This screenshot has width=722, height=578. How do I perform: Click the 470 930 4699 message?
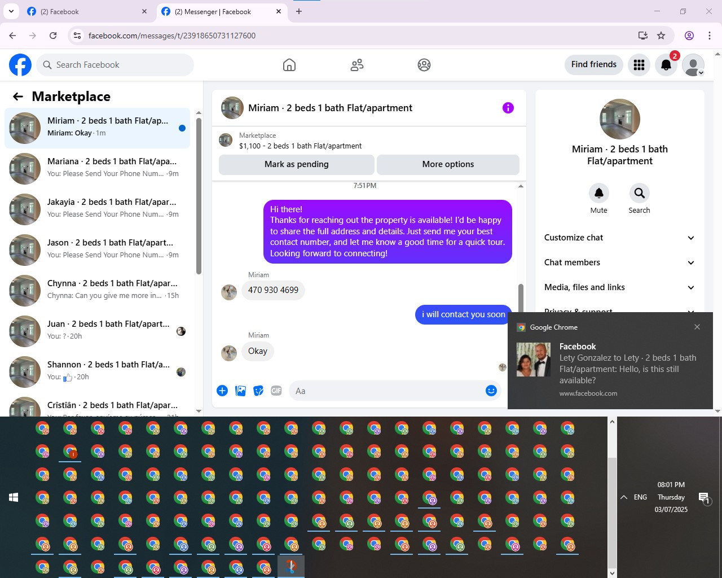click(273, 290)
